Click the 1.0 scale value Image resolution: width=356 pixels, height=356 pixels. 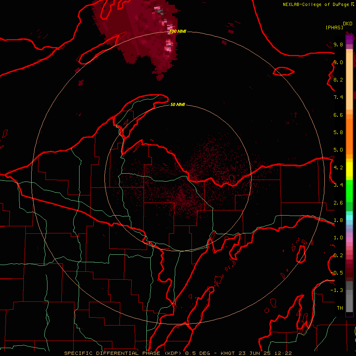[338, 238]
